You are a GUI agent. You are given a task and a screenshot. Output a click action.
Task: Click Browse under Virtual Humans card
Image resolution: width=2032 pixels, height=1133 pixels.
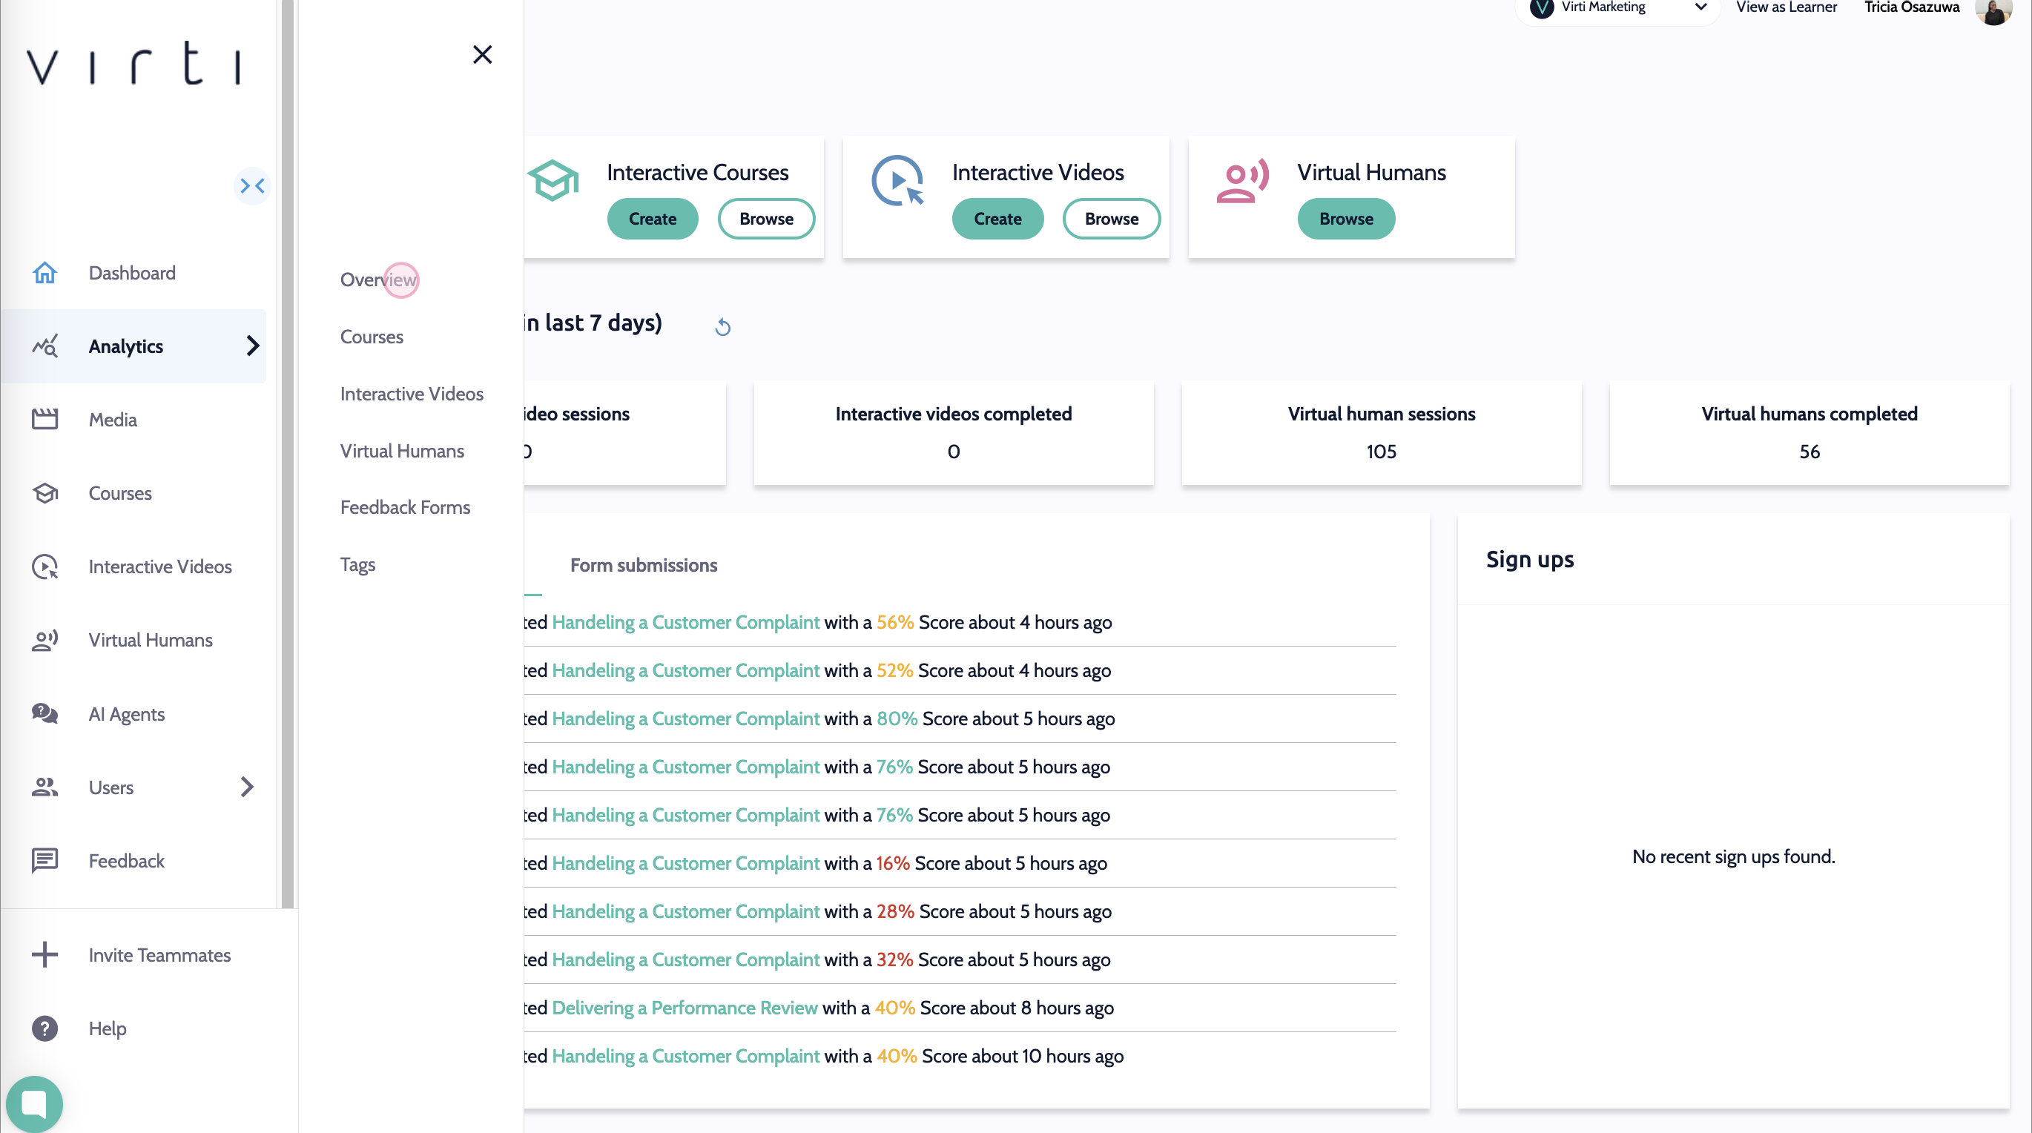[1346, 219]
